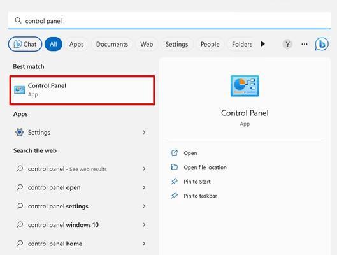Screen dimensions: 337x255
Task: Show more filter tabs using the arrow
Action: pyautogui.click(x=262, y=44)
